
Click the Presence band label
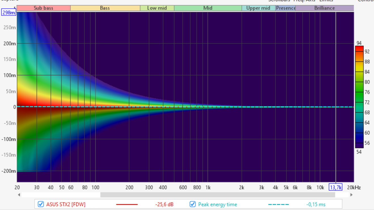[x=286, y=8]
